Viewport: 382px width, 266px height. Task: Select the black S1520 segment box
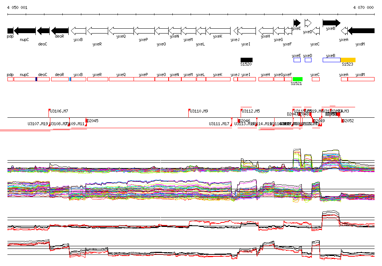coord(247,60)
